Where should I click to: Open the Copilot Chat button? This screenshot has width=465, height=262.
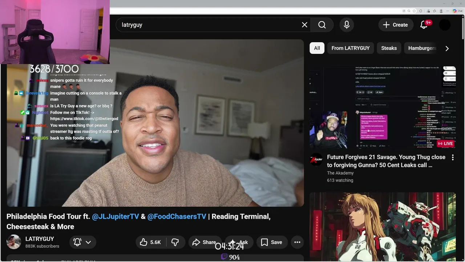pos(457,11)
